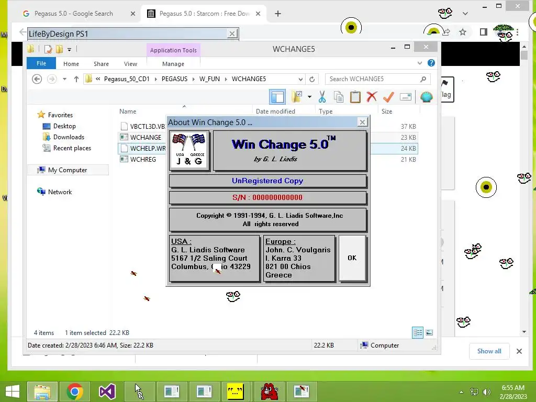
Task: Refresh the WCHANGE5 folder
Action: pyautogui.click(x=312, y=80)
